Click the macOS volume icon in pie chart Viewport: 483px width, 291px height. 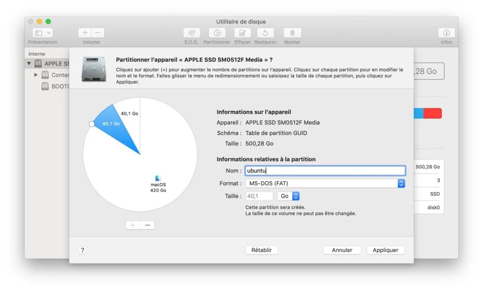(158, 178)
